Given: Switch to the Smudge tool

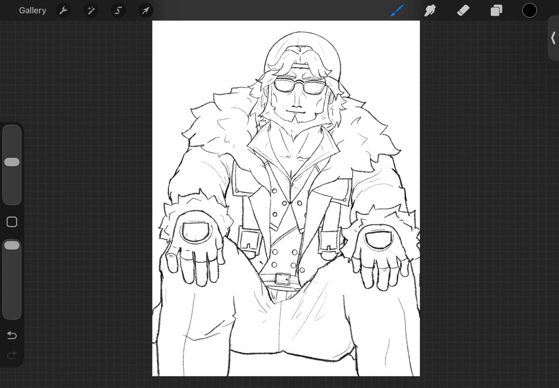Looking at the screenshot, I should [429, 10].
